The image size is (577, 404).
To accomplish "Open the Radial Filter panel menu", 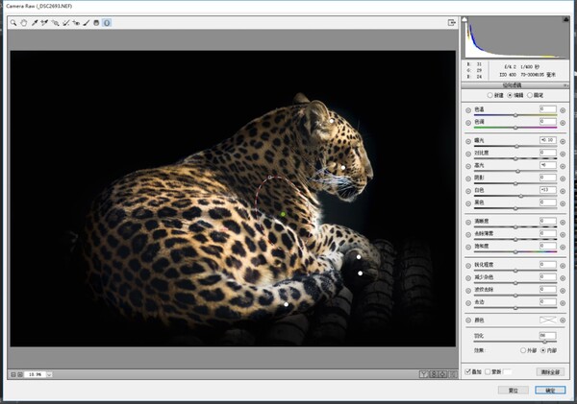I will (x=566, y=85).
